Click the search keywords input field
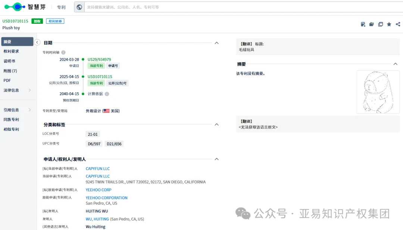 pos(244,7)
